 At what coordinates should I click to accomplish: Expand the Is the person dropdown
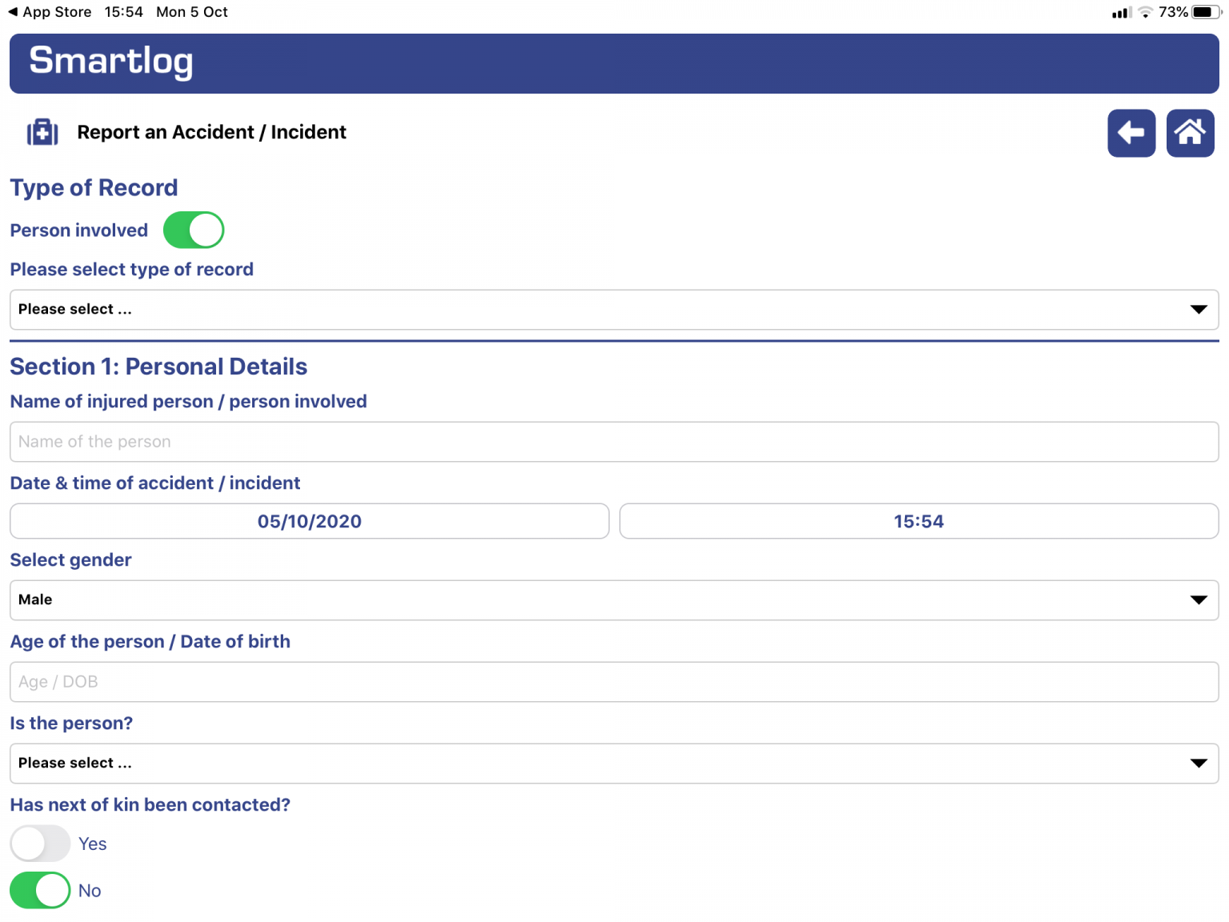613,763
